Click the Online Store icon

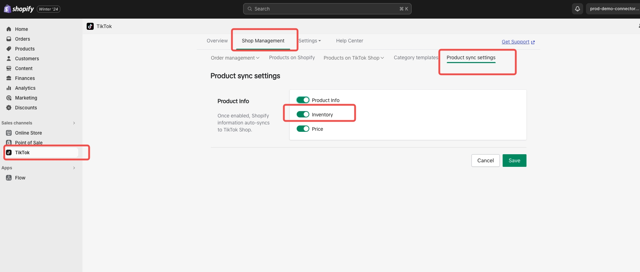(9, 133)
